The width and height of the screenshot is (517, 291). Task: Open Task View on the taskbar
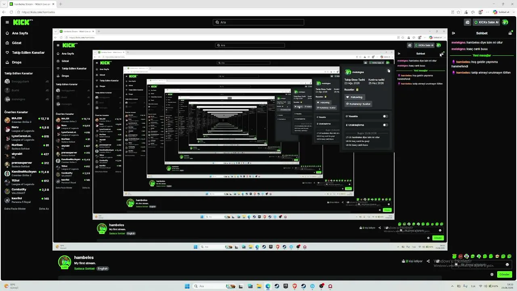241,286
